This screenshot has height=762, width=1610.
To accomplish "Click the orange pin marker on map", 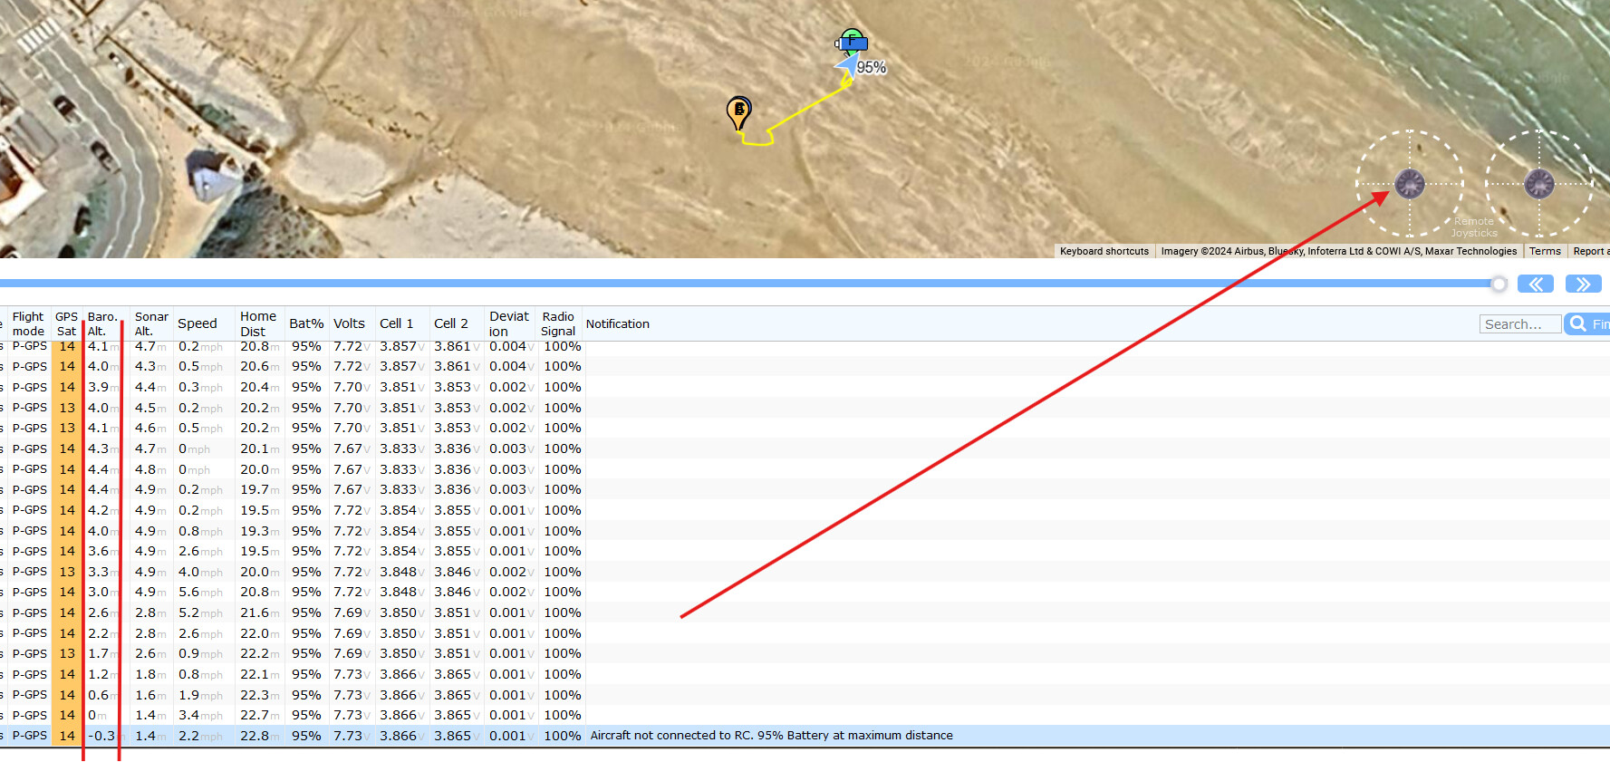I will point(738,111).
